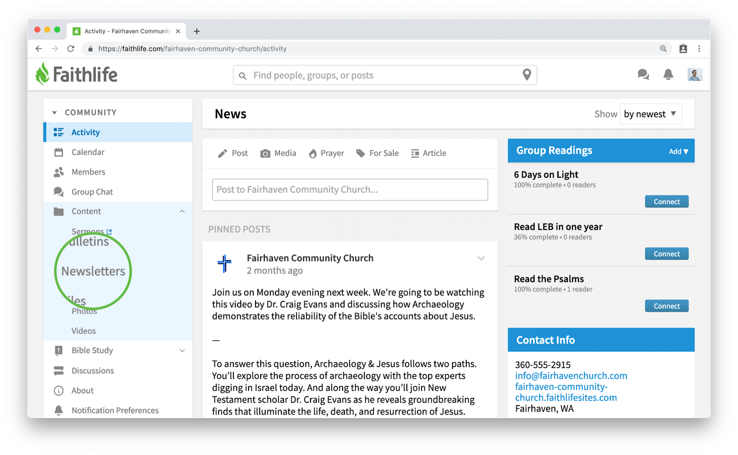
Task: Click the Content folder icon
Action: (x=59, y=211)
